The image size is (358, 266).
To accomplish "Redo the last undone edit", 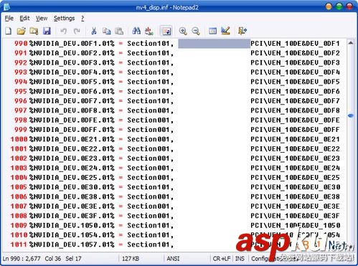I will (77, 31).
